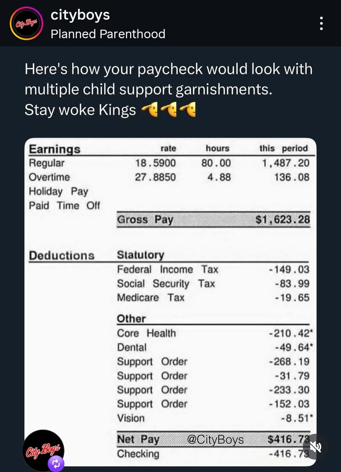Tap the Planned Parenthood label
The width and height of the screenshot is (341, 472).
pos(108,34)
